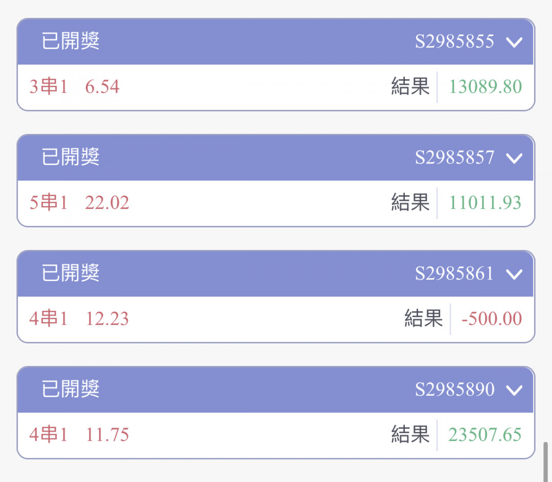Select the 3串1 6.54 parlay row
Screen dimensions: 552x482
pos(276,87)
